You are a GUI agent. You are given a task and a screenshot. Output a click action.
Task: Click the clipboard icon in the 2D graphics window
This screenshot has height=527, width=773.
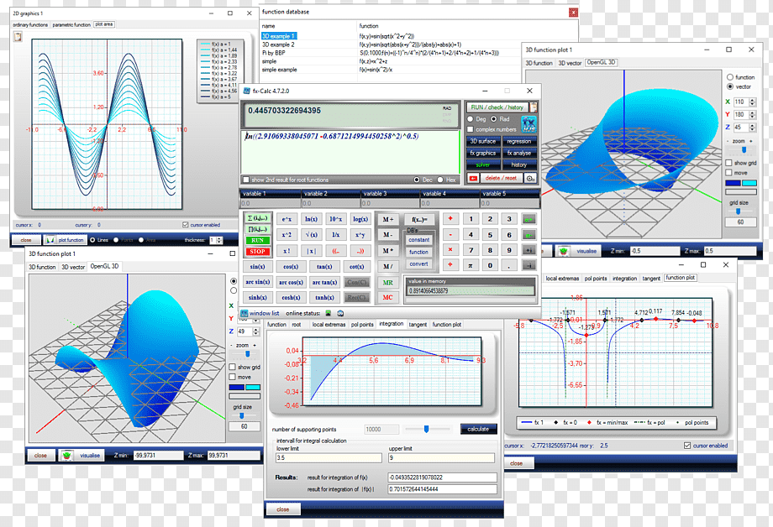(x=18, y=37)
